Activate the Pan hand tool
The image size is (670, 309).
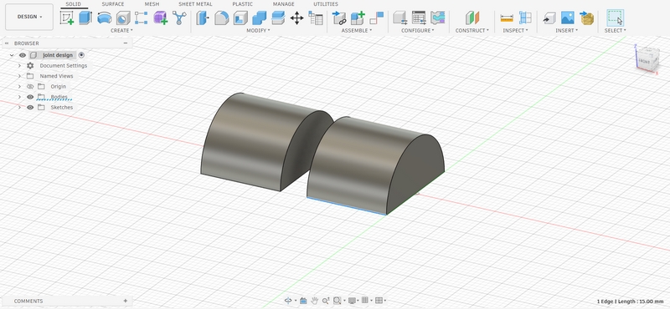pos(315,301)
